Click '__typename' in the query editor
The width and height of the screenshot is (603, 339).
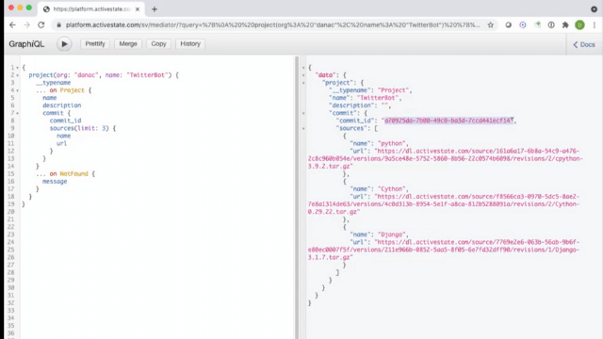pos(54,83)
